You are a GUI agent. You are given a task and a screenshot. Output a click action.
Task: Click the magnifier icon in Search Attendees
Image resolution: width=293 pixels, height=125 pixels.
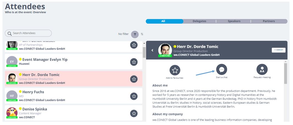point(10,33)
